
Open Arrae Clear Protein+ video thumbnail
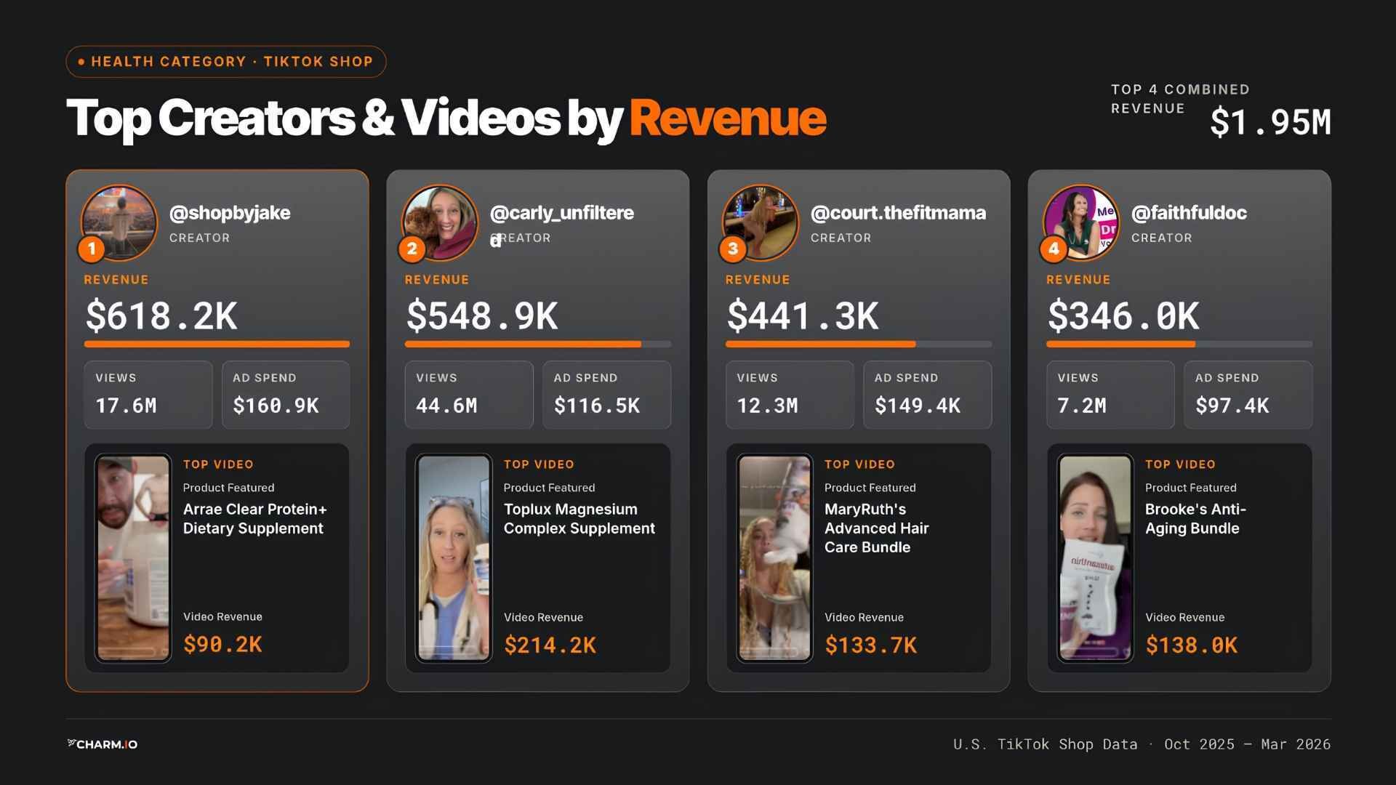click(x=133, y=558)
